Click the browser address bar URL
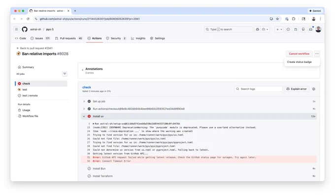Screen dimensions: 335x195 point(90,19)
